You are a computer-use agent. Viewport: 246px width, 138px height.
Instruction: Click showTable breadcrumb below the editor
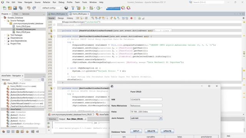point(104,115)
